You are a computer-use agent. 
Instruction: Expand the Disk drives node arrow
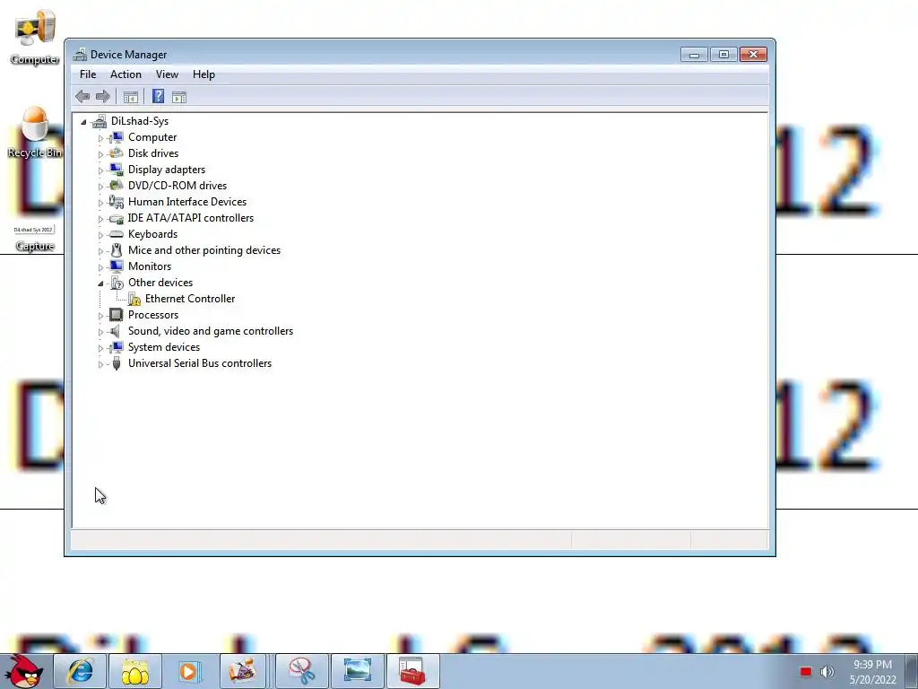100,154
